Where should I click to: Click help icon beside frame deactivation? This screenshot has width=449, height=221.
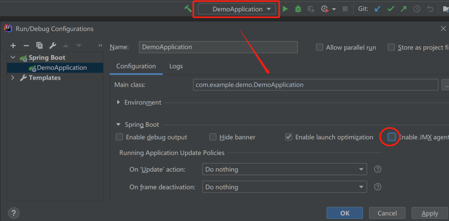click(377, 187)
